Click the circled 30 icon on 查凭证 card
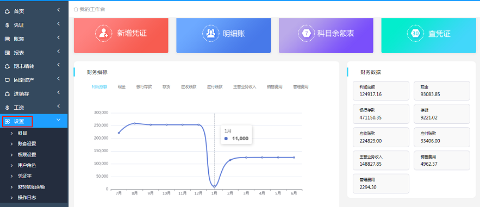 [415, 33]
